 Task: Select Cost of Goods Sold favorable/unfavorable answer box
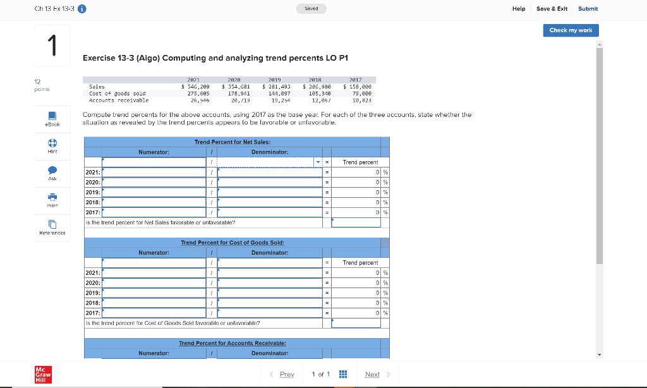coord(356,323)
